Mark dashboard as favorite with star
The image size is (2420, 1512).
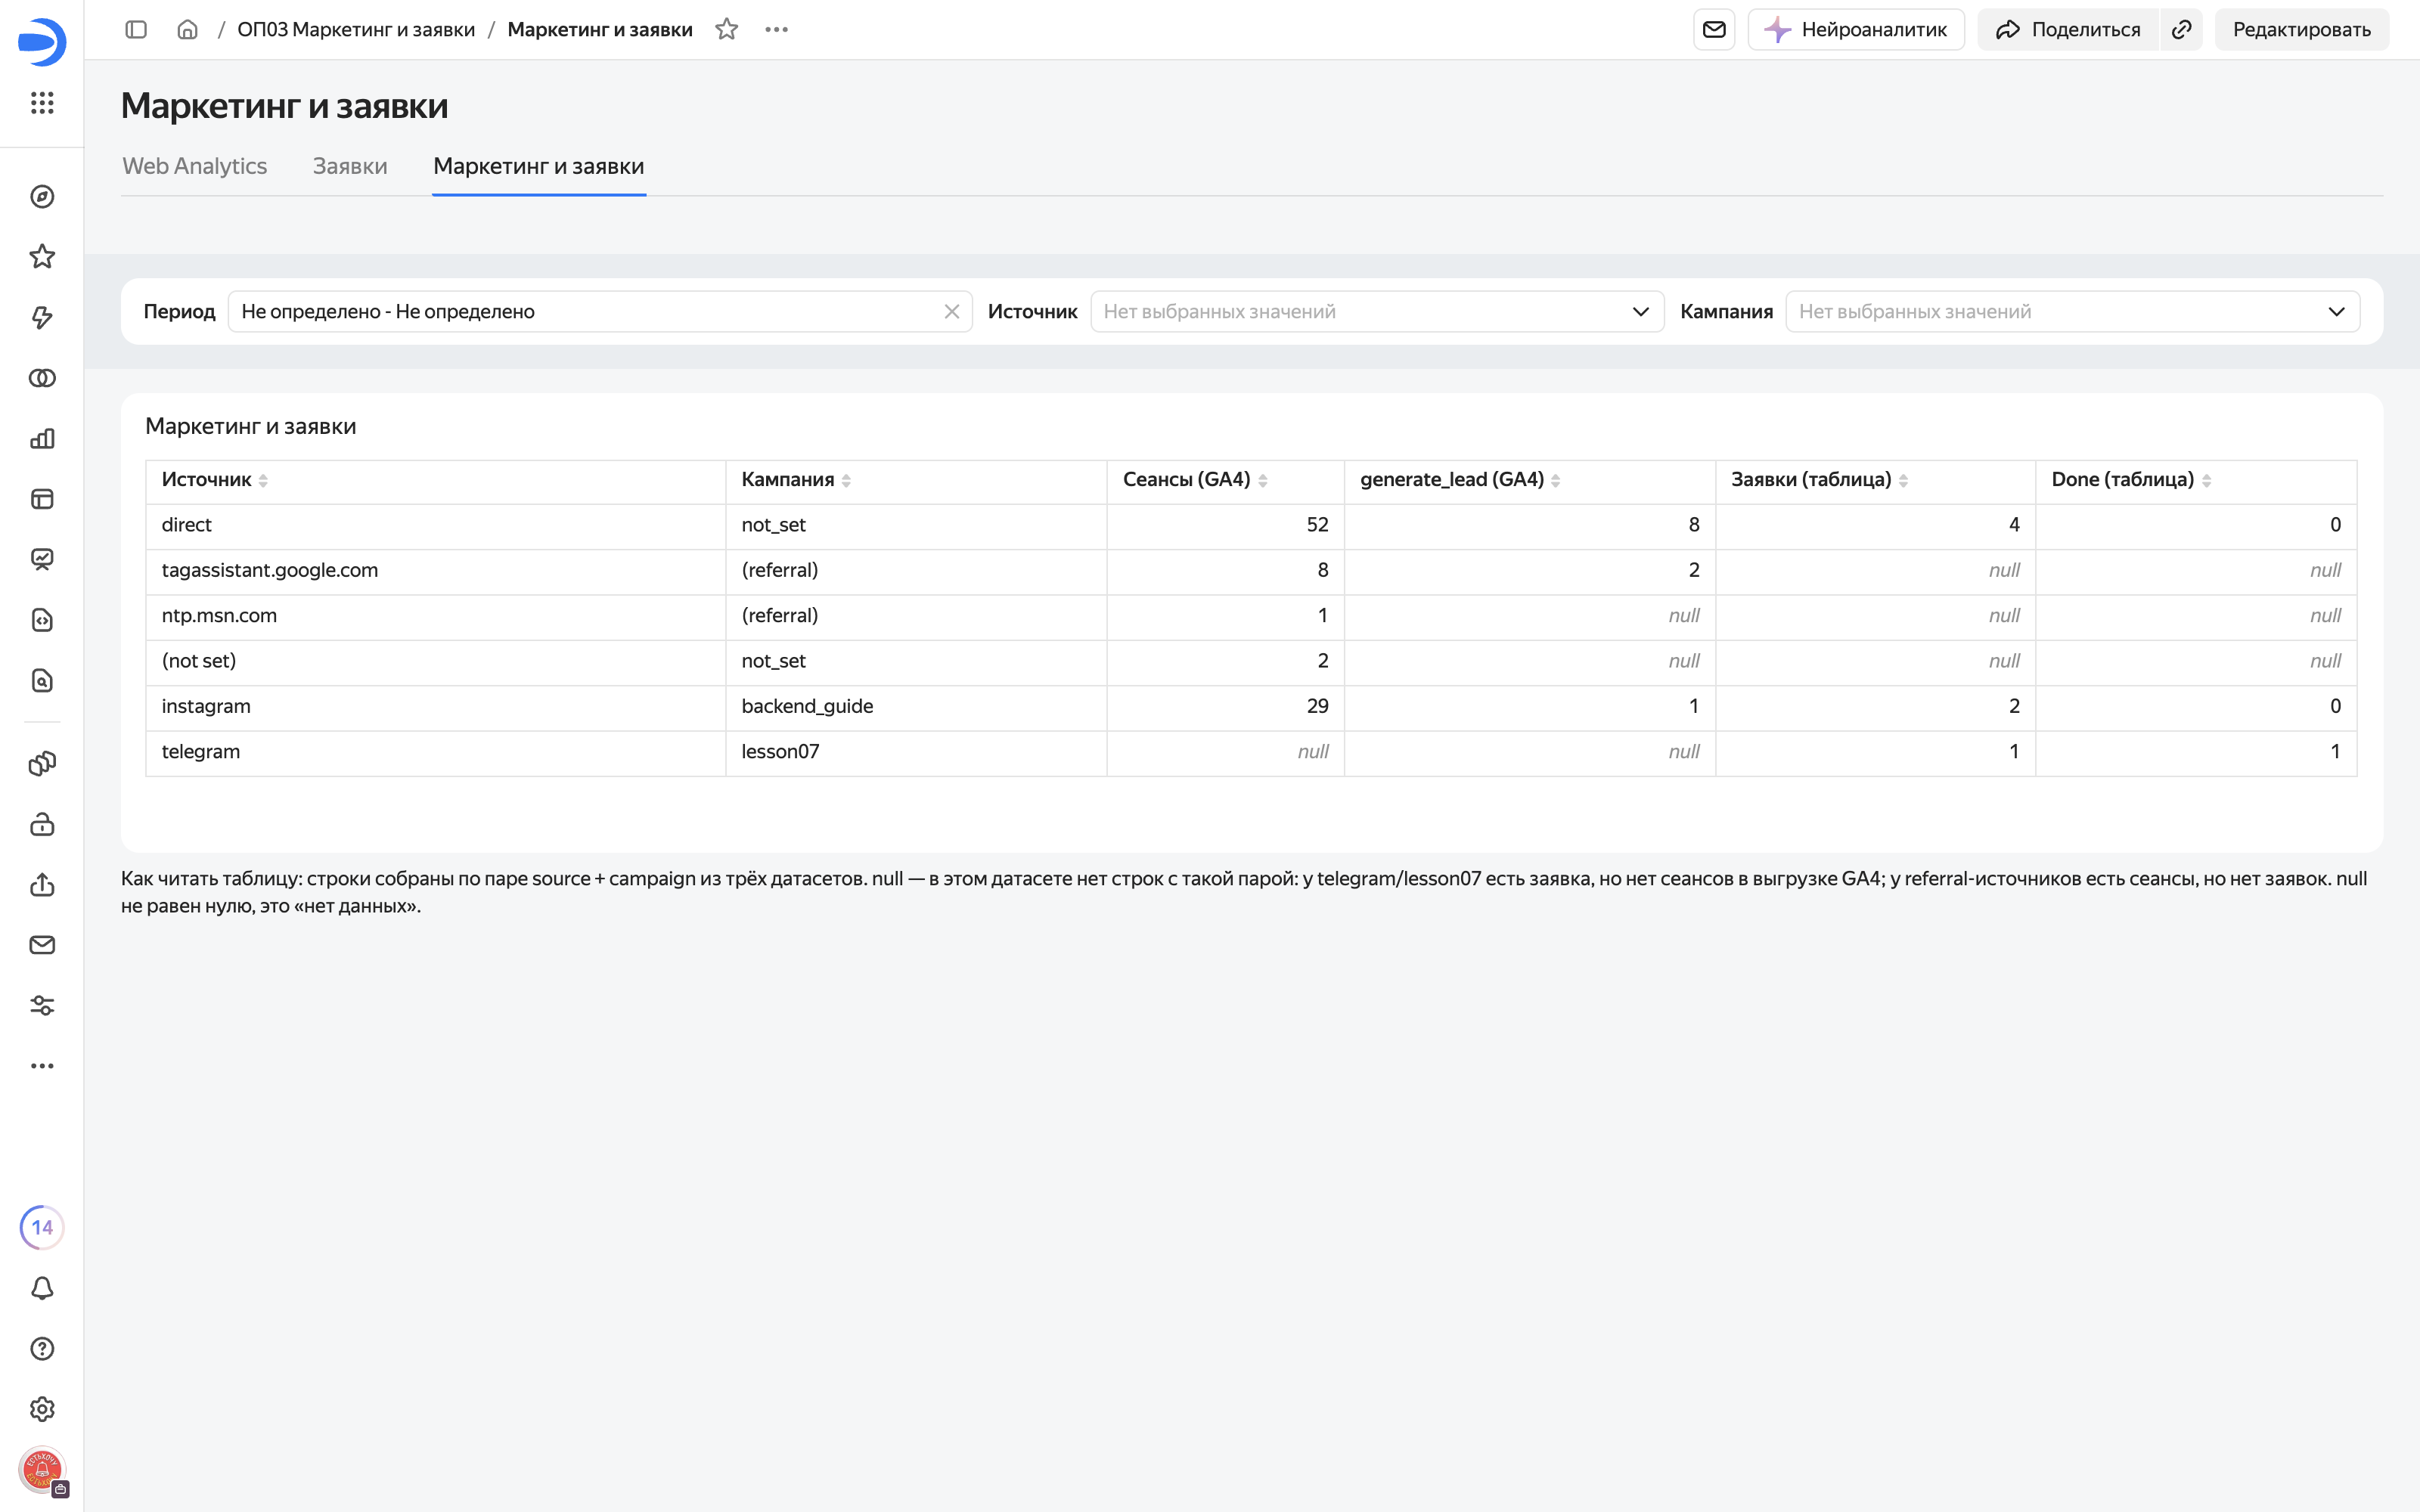pos(727,29)
